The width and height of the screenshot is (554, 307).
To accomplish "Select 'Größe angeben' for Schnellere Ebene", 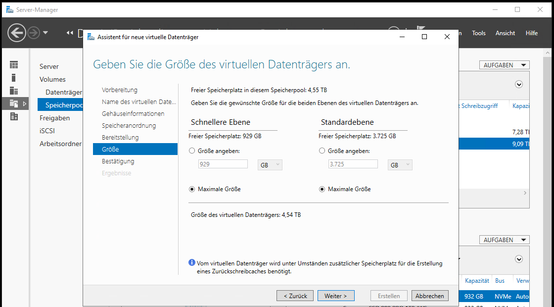I will pyautogui.click(x=192, y=151).
